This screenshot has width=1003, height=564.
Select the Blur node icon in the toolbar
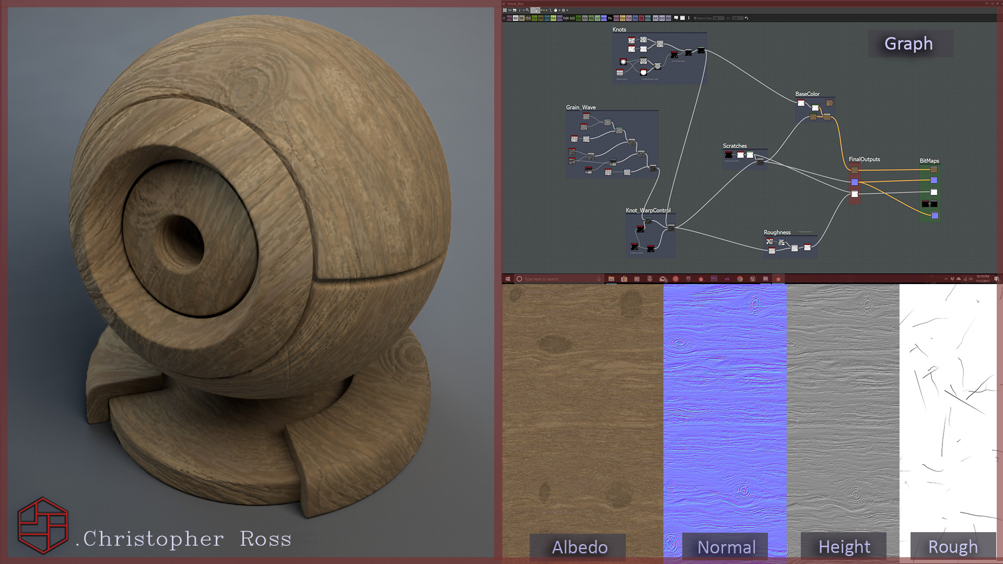coord(522,19)
